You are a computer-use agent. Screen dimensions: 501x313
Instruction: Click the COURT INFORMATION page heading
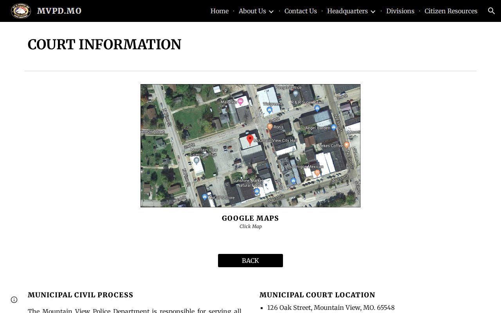(x=105, y=45)
